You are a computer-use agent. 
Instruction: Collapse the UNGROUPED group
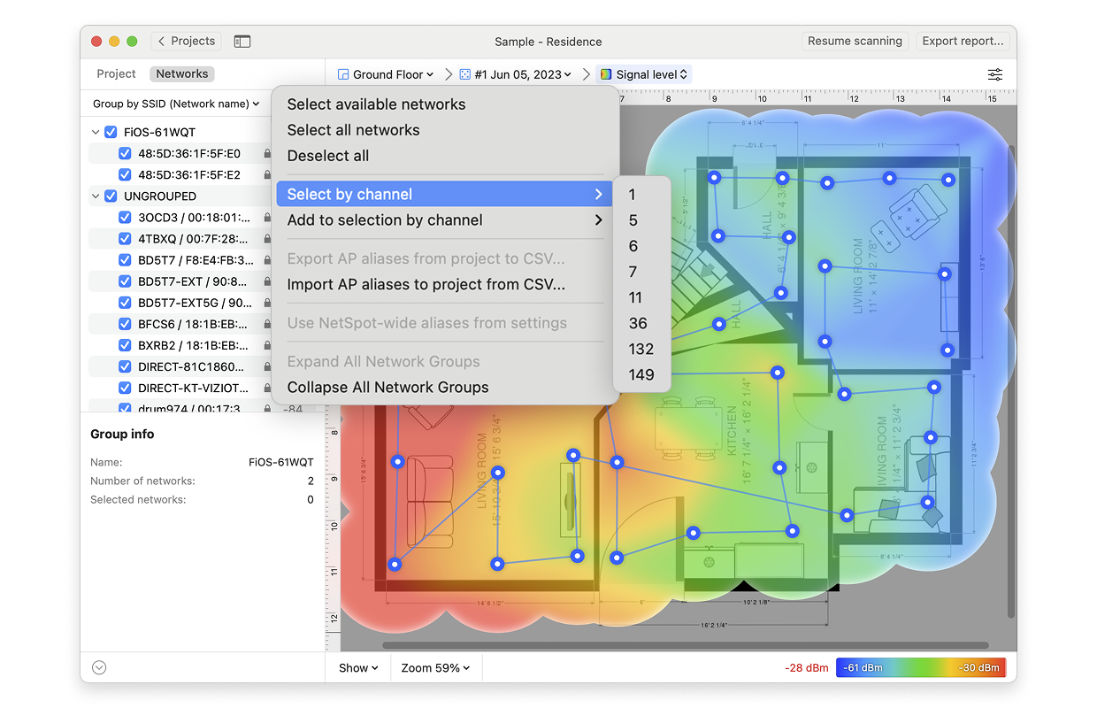[96, 196]
